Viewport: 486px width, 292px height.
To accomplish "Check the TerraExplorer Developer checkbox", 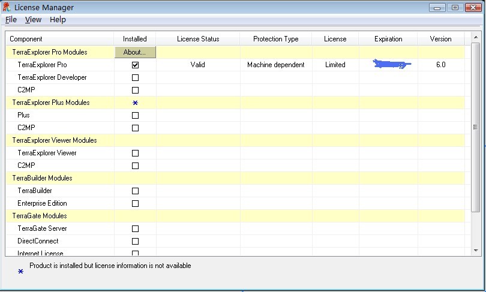I will pyautogui.click(x=135, y=77).
